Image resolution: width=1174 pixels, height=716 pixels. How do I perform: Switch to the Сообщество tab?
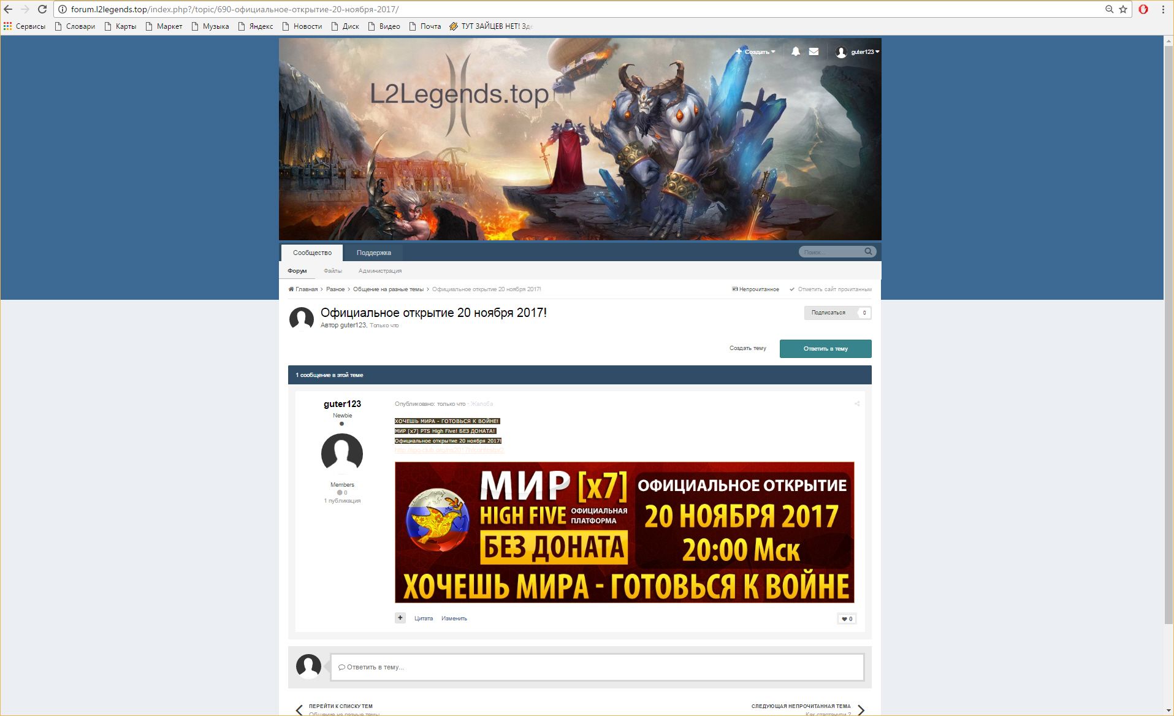312,253
